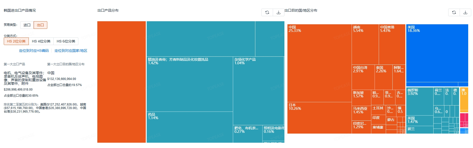Select 出口 trade type
The height and width of the screenshot is (148, 473).
point(40,25)
